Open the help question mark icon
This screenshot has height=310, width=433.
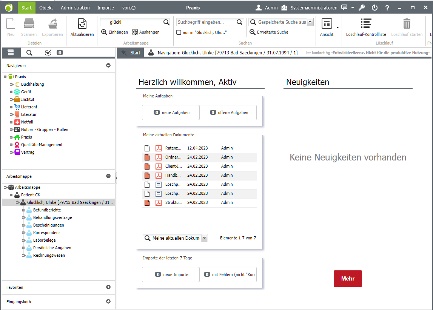tap(387, 8)
